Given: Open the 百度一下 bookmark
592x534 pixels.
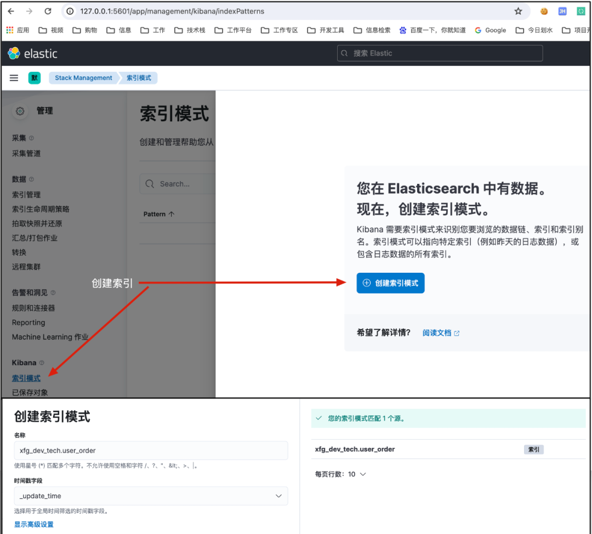Looking at the screenshot, I should pyautogui.click(x=432, y=30).
